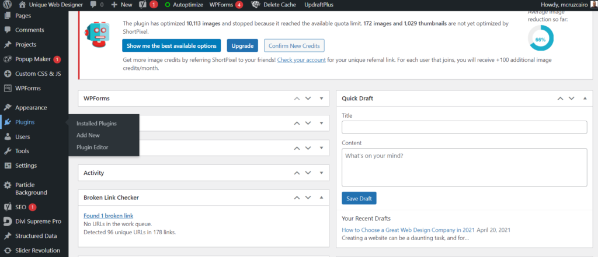Image resolution: width=598 pixels, height=257 pixels.
Task: Open How to Choose a Great Web Design draft
Action: point(408,230)
